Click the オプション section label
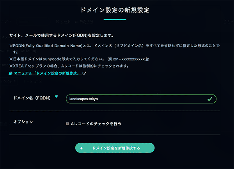Image resolution: width=234 pixels, height=169 pixels. pos(23,122)
